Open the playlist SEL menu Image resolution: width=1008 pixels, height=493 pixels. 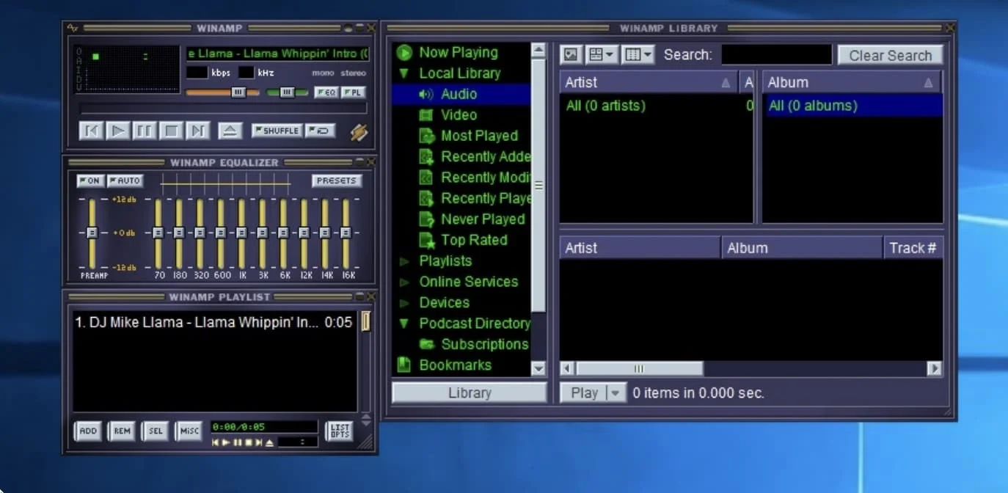(156, 431)
